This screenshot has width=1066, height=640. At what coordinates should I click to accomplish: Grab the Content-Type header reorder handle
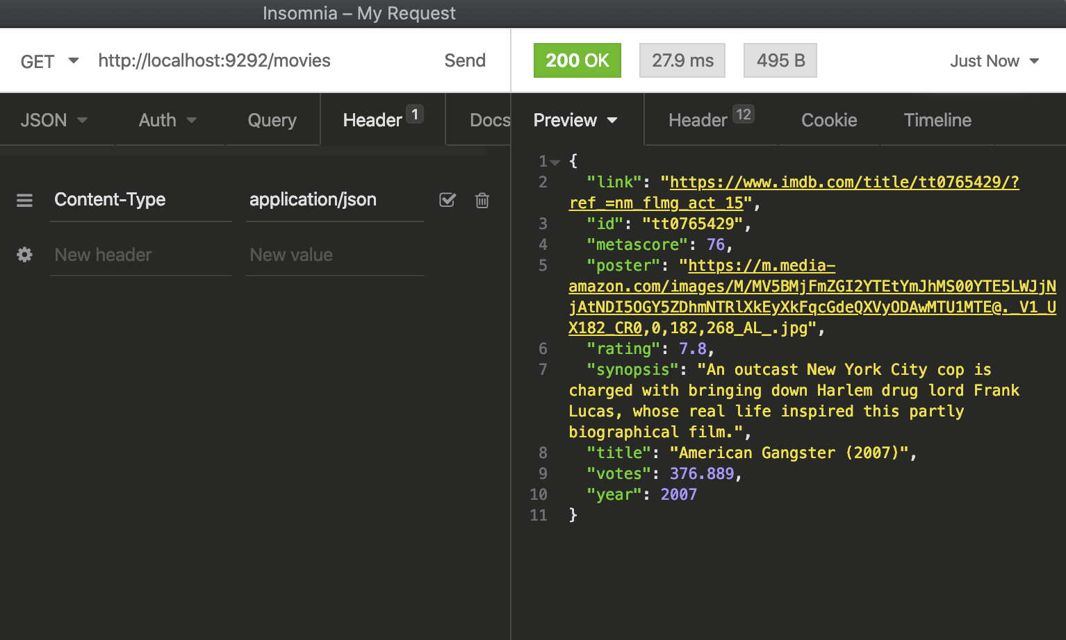pyautogui.click(x=24, y=200)
